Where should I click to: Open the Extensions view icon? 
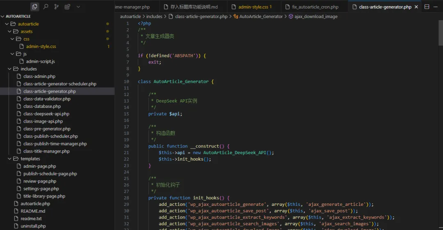(67, 7)
